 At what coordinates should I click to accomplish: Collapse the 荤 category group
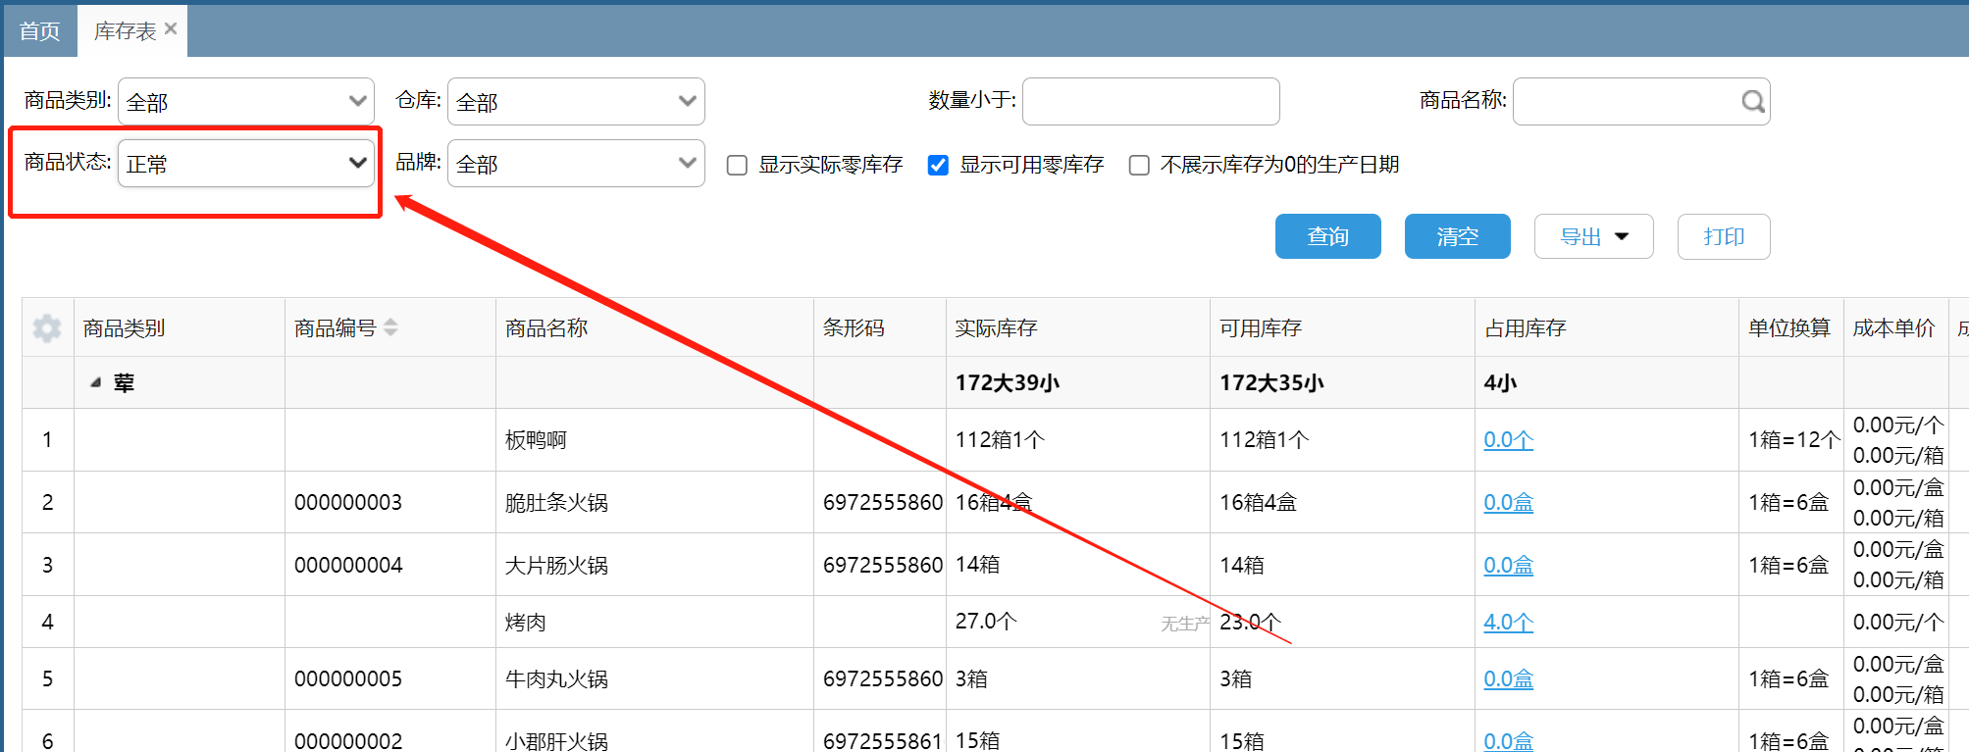[x=95, y=382]
